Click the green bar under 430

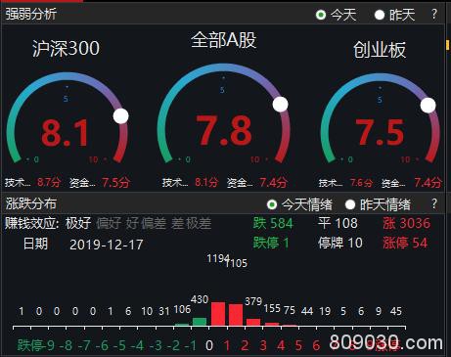tap(200, 322)
